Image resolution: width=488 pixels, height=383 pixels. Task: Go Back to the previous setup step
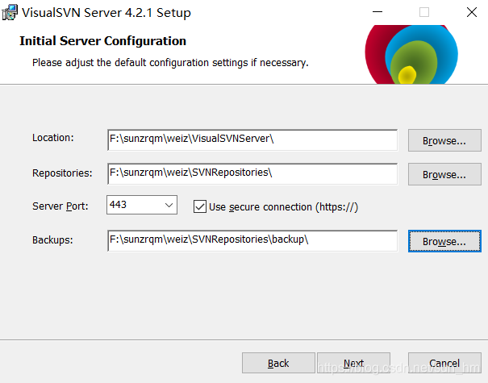278,363
